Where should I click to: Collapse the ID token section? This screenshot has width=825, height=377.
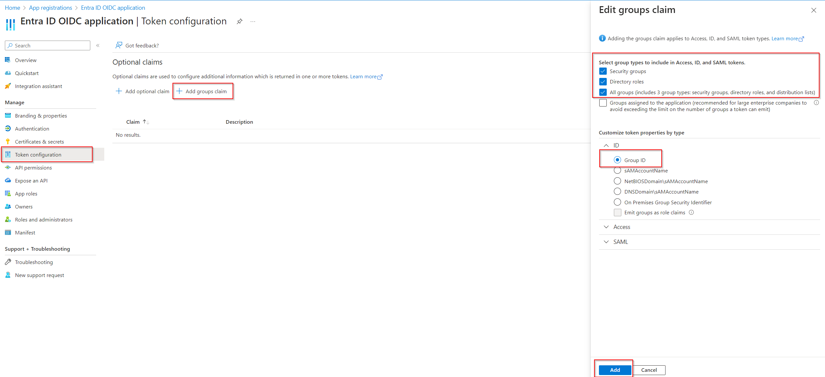coord(606,145)
